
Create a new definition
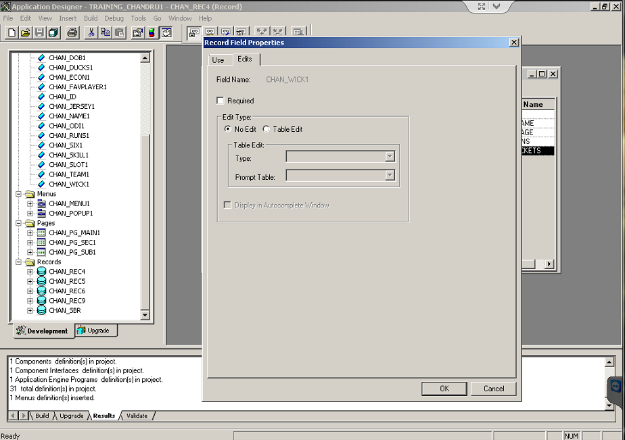tap(11, 32)
